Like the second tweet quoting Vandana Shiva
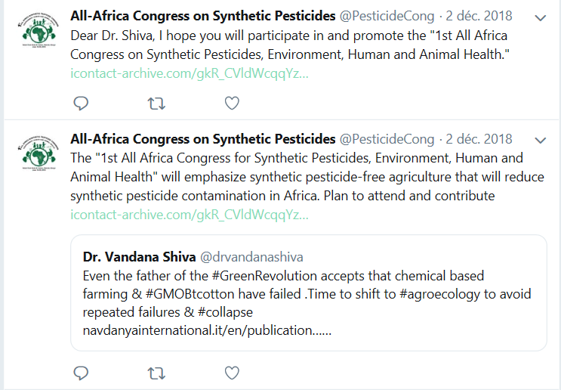 click(x=232, y=373)
